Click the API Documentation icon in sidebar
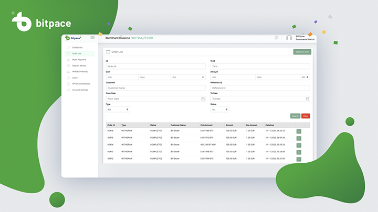Screen dimensions: 378x212 tap(68, 84)
